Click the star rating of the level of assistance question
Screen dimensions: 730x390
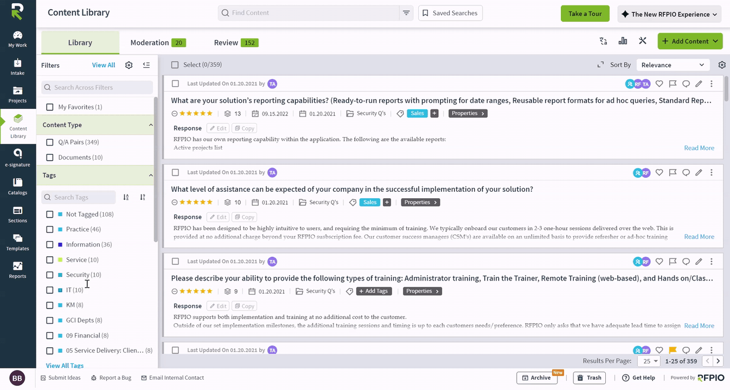[x=196, y=203]
